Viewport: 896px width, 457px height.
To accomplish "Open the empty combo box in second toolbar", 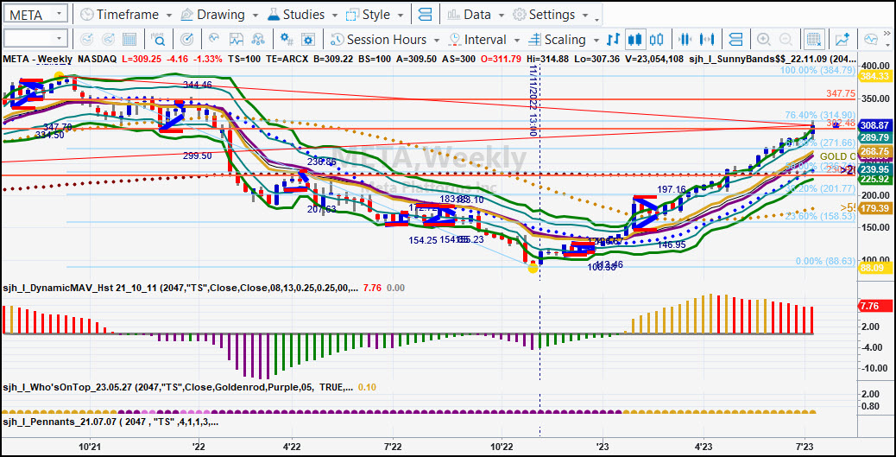I will click(35, 39).
